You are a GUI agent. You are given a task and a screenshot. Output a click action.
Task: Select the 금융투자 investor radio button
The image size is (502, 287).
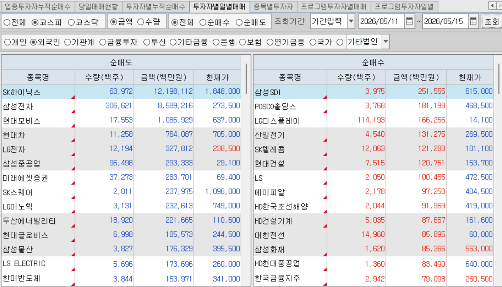(103, 42)
